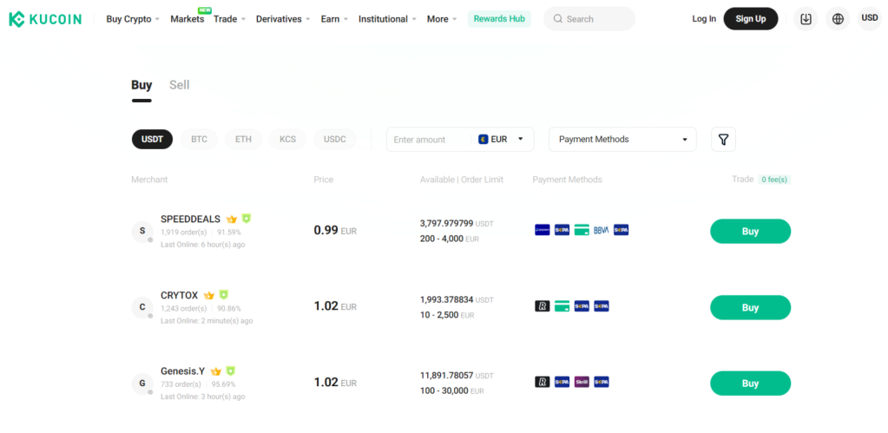The height and width of the screenshot is (433, 888).
Task: Click the Sign Up button
Action: click(x=750, y=18)
